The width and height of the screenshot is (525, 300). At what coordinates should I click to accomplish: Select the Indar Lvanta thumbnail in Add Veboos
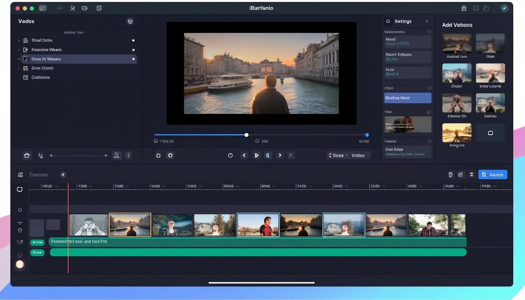click(490, 73)
